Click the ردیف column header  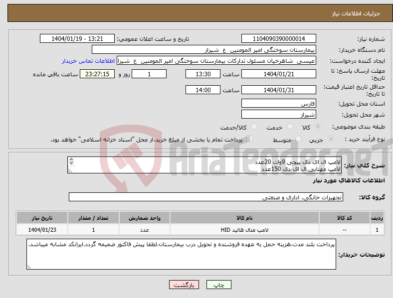[x=377, y=218]
